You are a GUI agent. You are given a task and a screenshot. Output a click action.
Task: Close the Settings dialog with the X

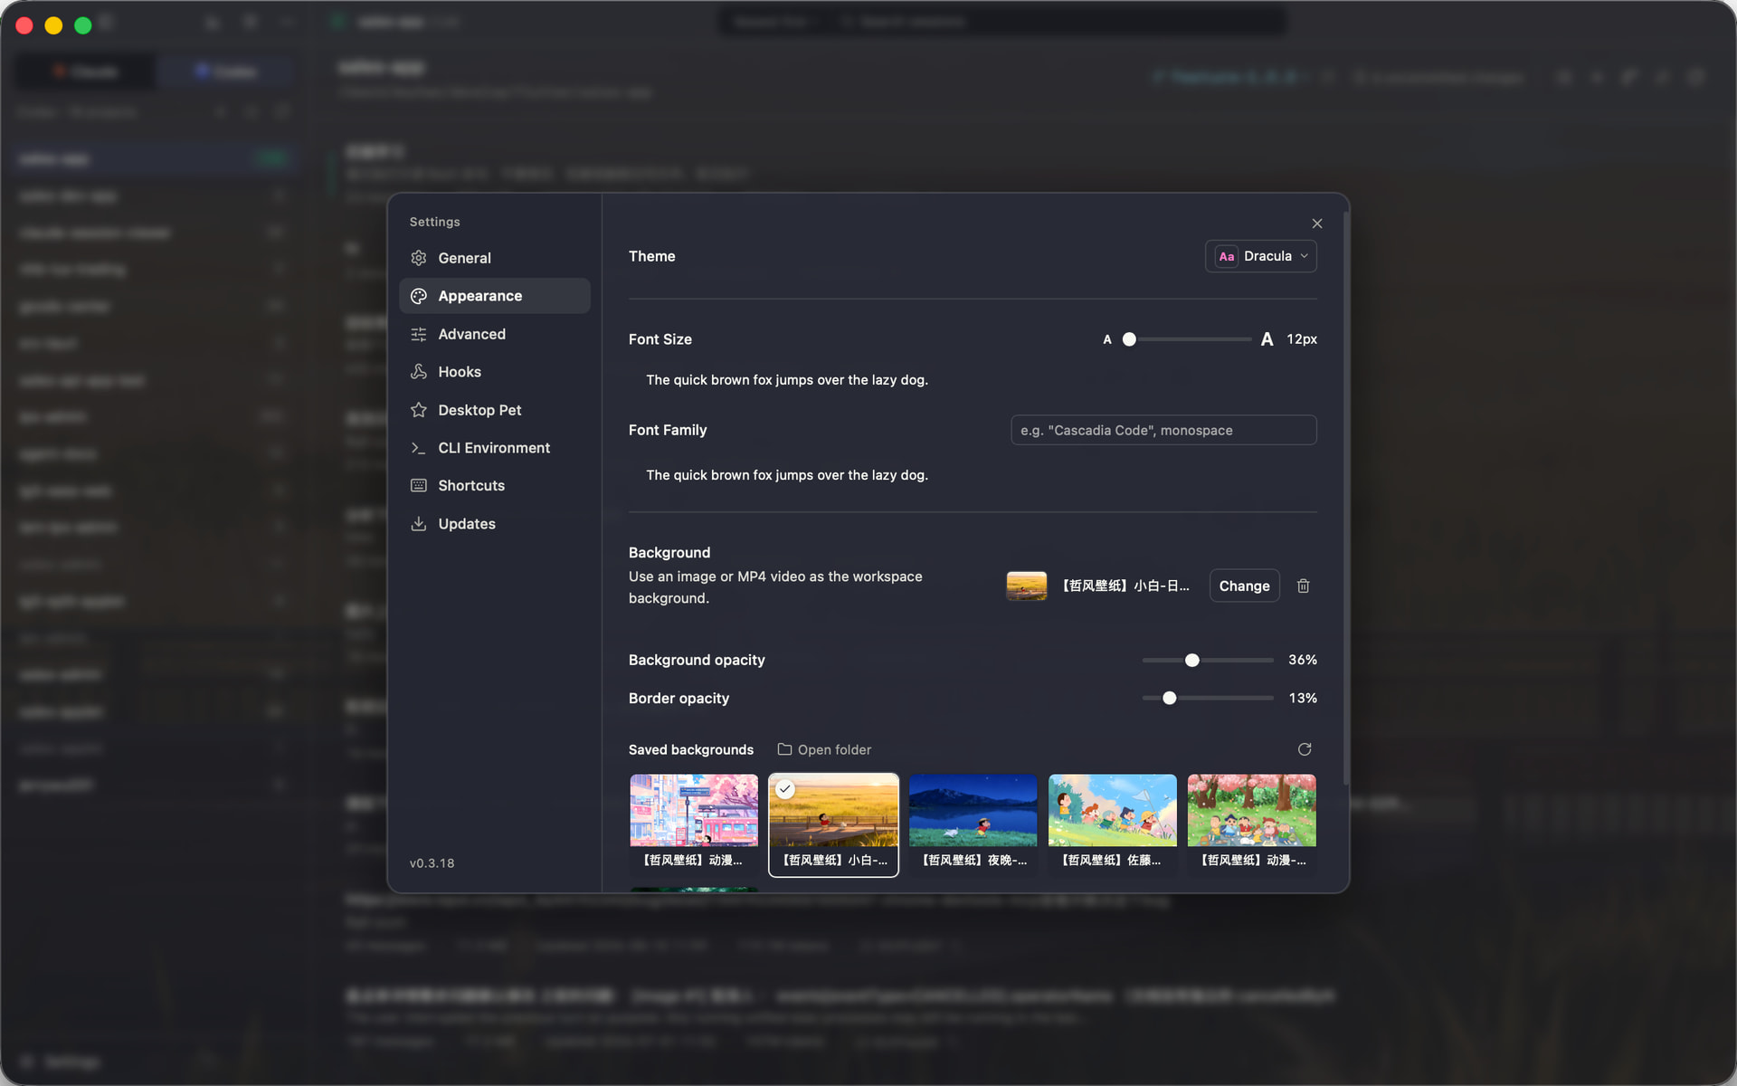[1317, 224]
